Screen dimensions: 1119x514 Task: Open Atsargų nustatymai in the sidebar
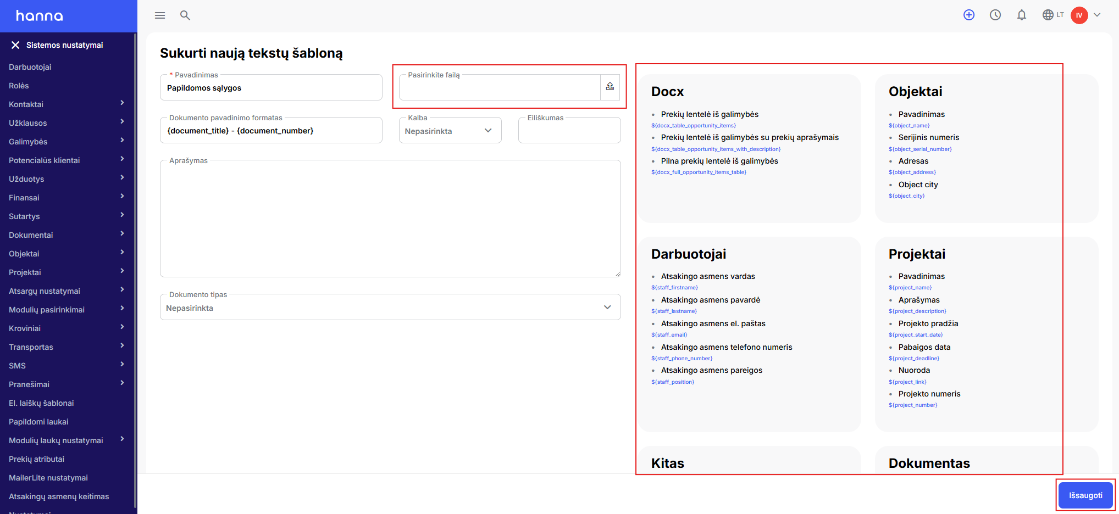pyautogui.click(x=45, y=291)
